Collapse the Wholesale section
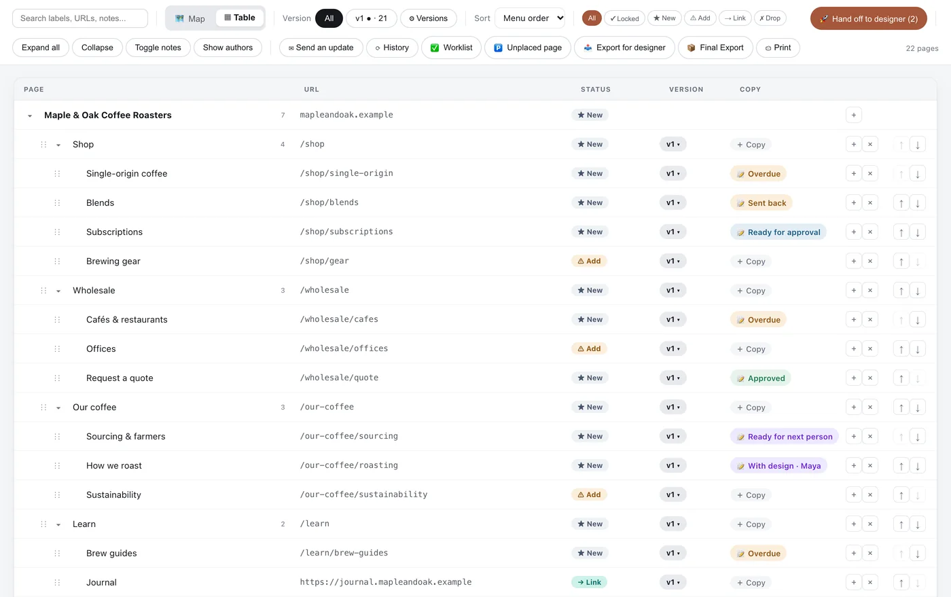Image resolution: width=951 pixels, height=597 pixels. (x=58, y=291)
